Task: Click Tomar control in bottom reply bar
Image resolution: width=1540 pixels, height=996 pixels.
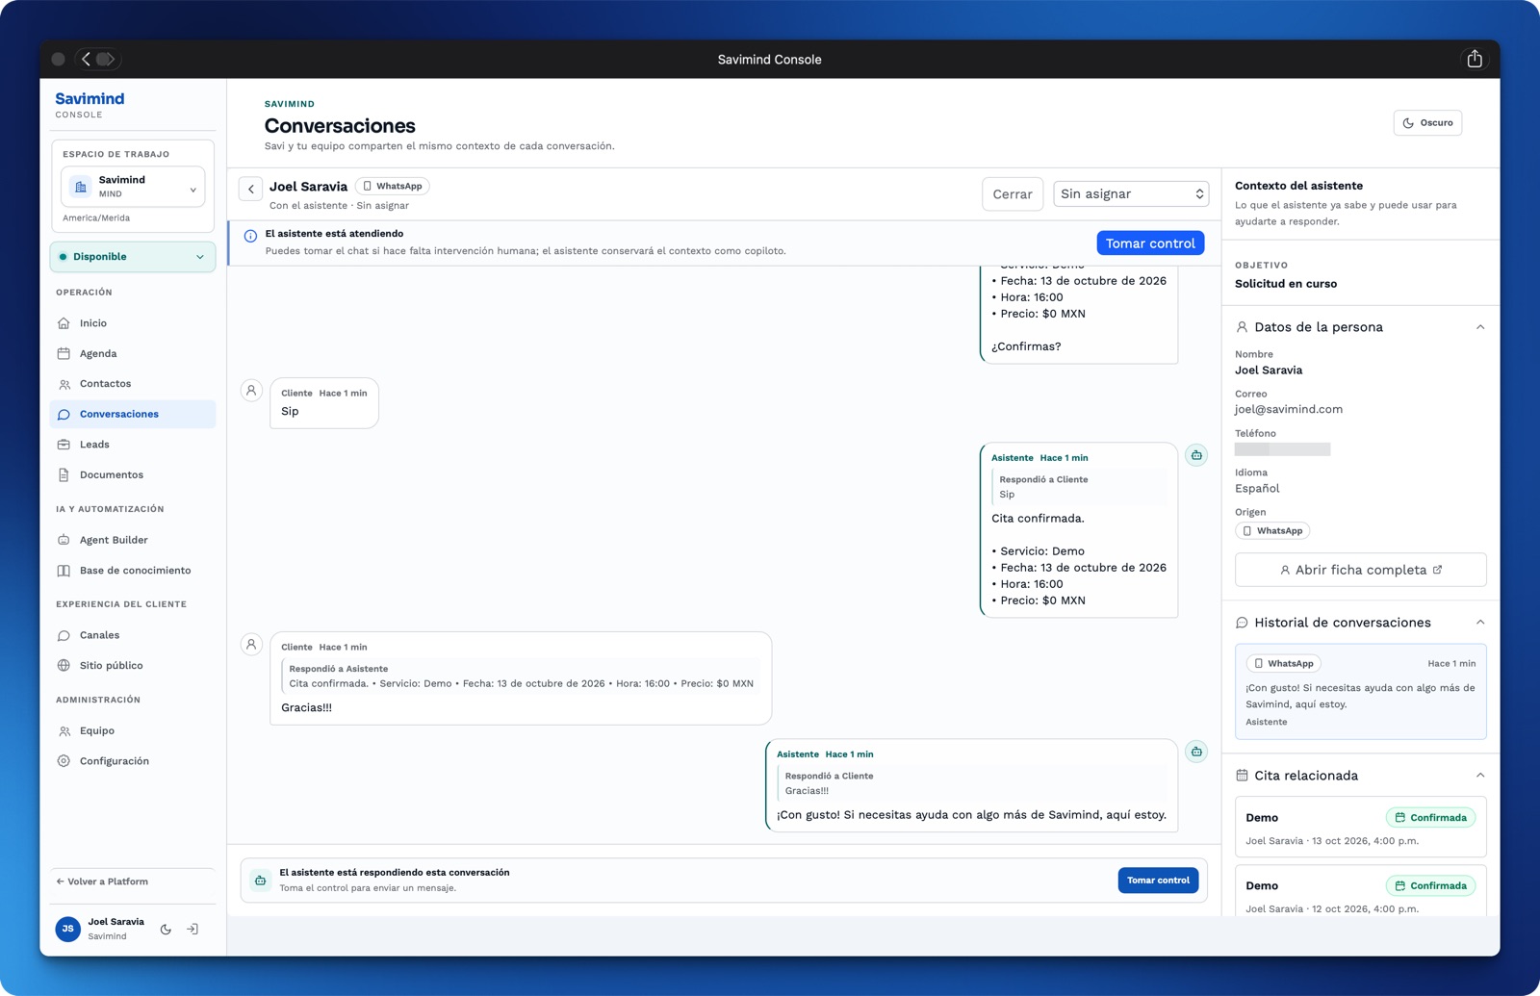Action: (1158, 881)
